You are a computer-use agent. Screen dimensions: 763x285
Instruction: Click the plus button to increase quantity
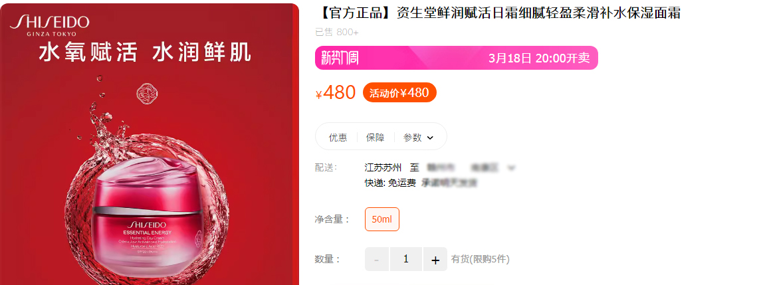[435, 259]
